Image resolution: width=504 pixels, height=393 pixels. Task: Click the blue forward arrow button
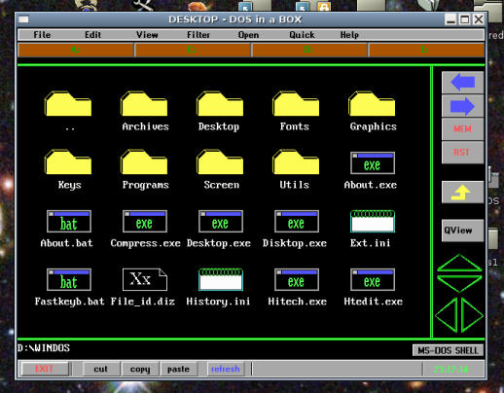point(462,106)
